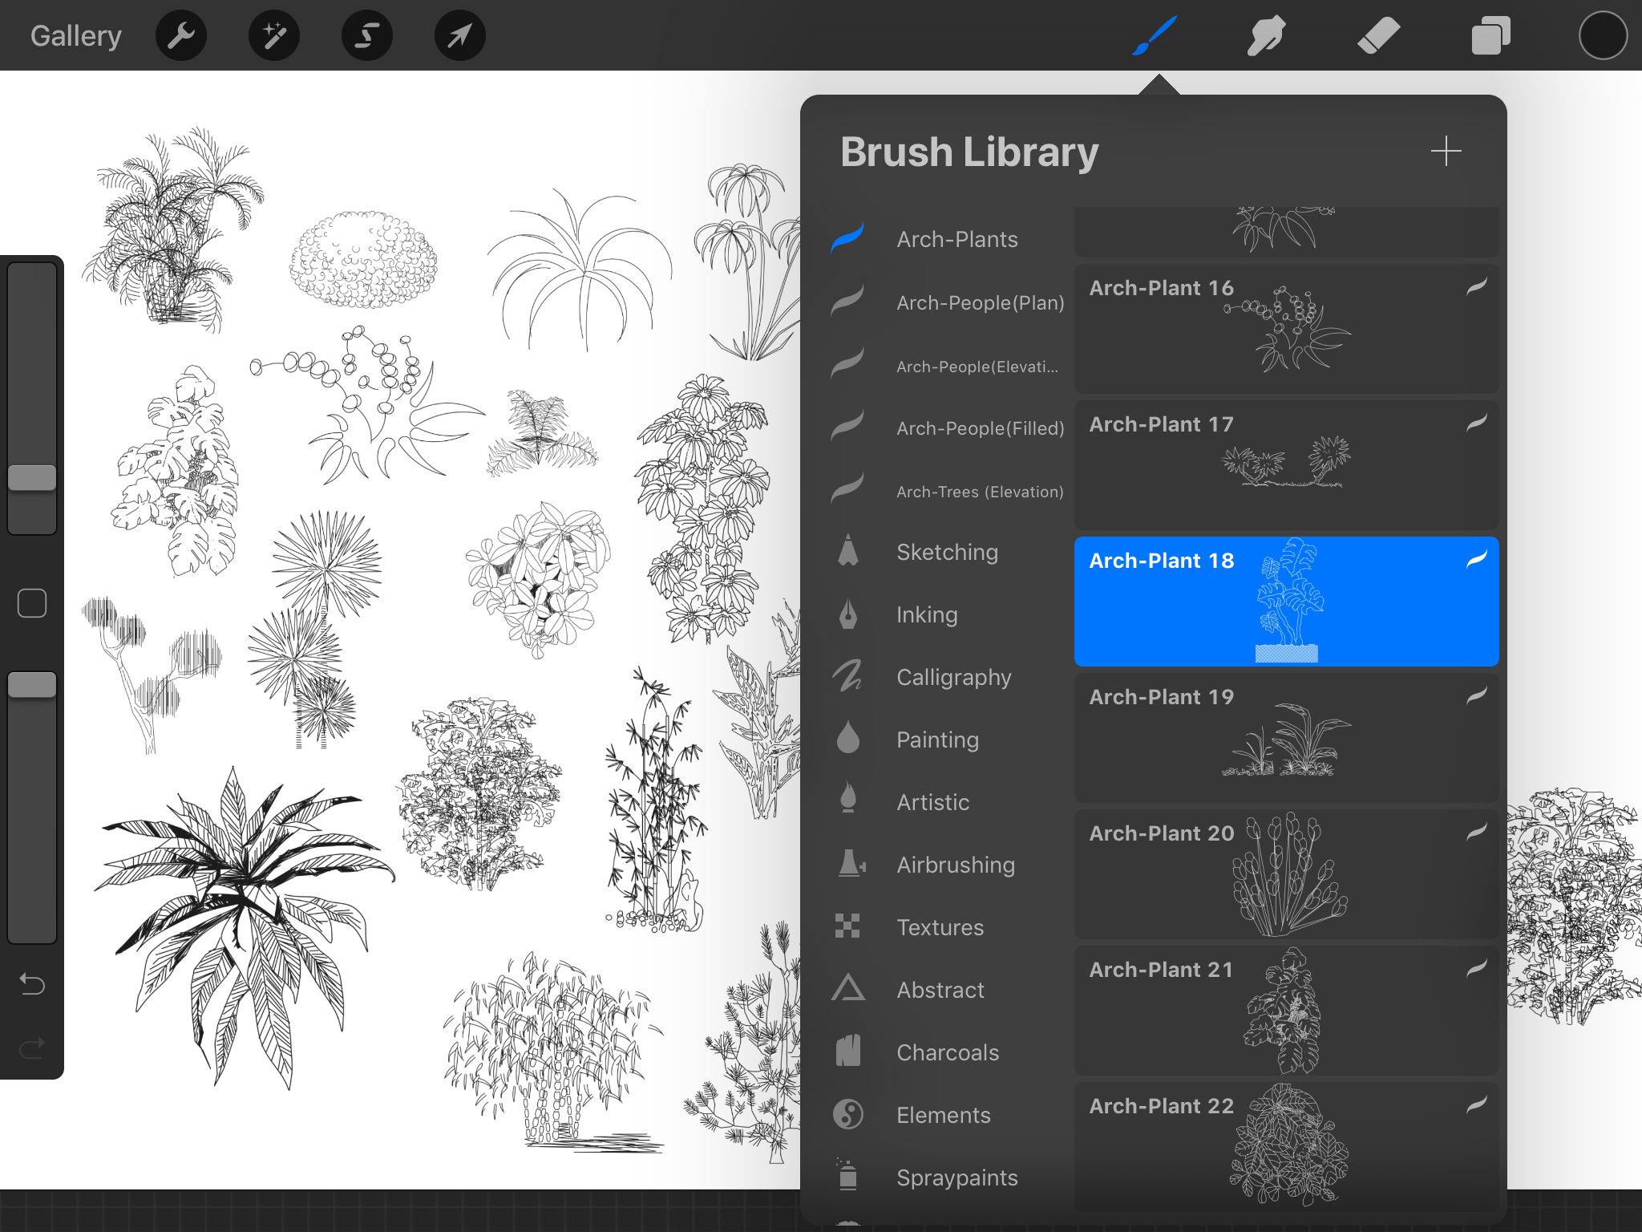This screenshot has width=1642, height=1232.
Task: Activate the Transform arrow tool
Action: point(460,35)
